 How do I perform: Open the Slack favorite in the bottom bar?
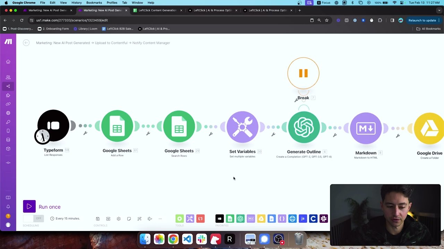(x=324, y=219)
